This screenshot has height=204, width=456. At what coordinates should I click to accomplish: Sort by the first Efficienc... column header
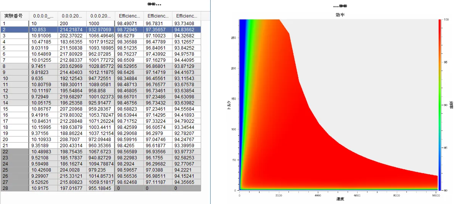click(129, 16)
